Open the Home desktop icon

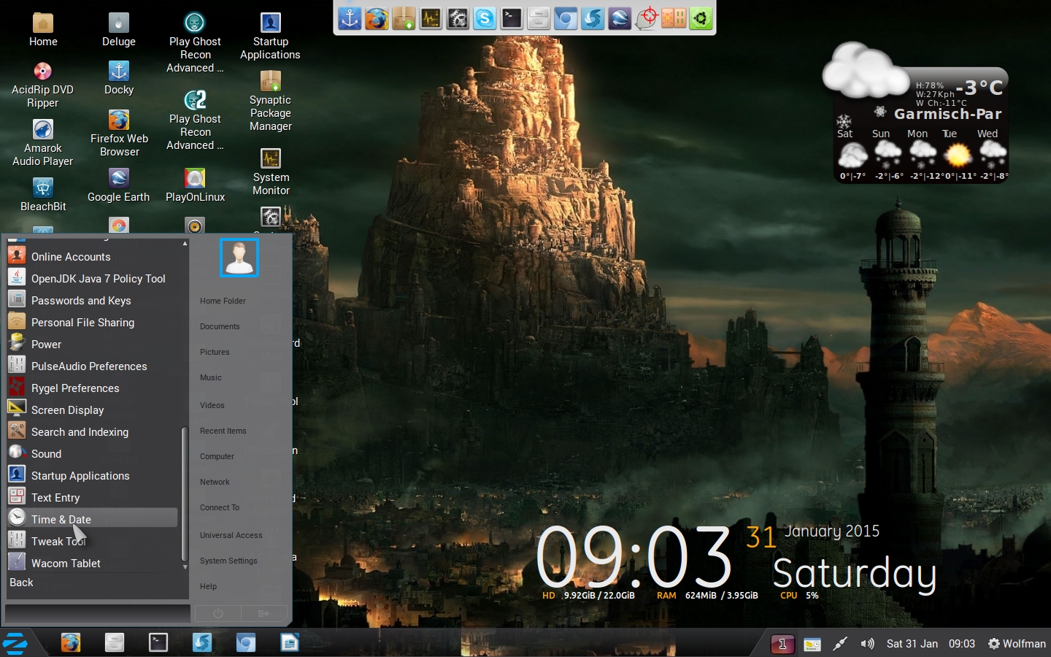click(x=43, y=30)
